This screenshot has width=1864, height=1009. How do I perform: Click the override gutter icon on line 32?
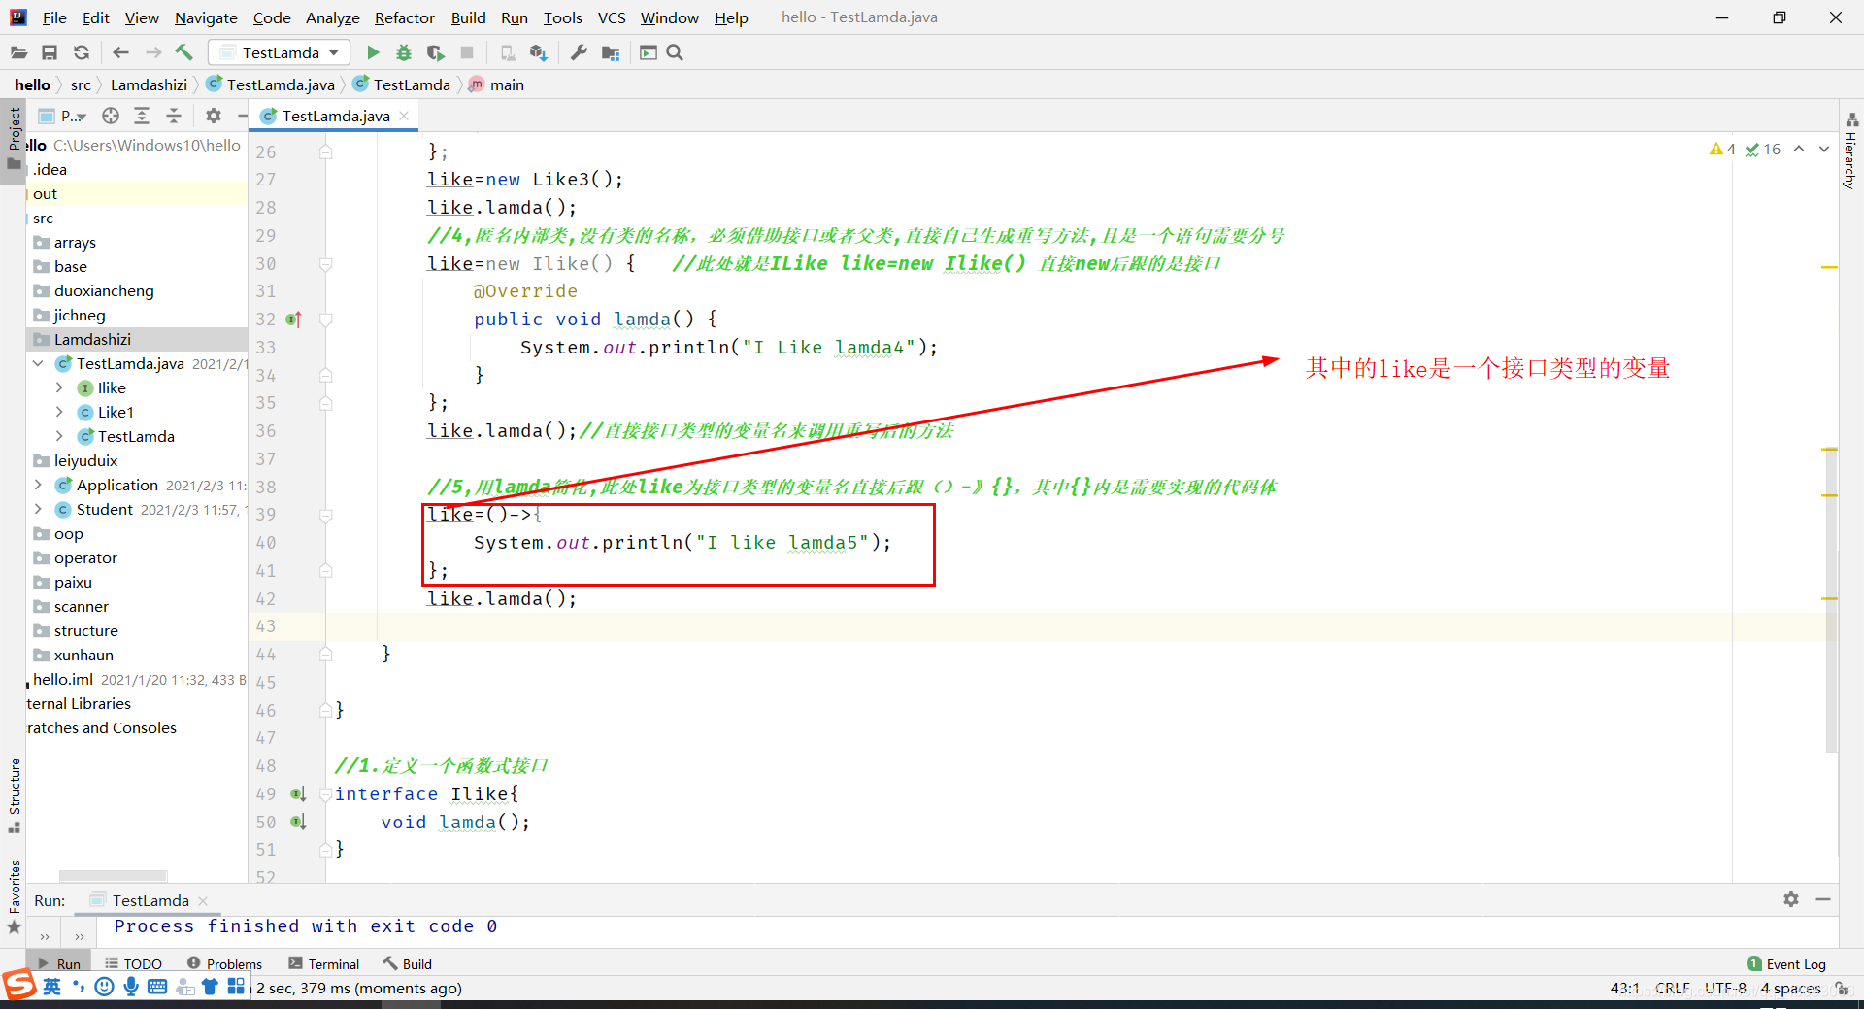[x=294, y=319]
